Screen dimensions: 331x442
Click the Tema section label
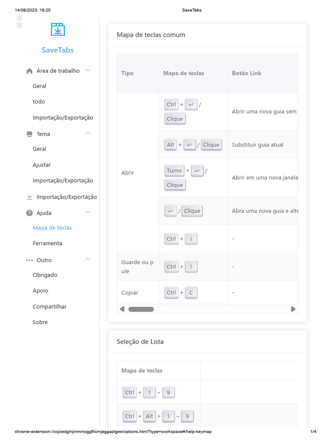[44, 134]
